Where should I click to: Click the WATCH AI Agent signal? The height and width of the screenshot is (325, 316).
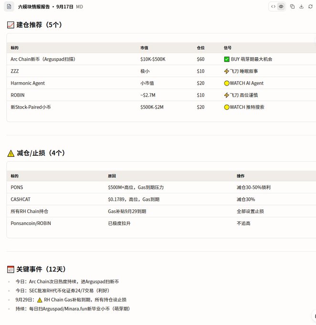(x=244, y=83)
